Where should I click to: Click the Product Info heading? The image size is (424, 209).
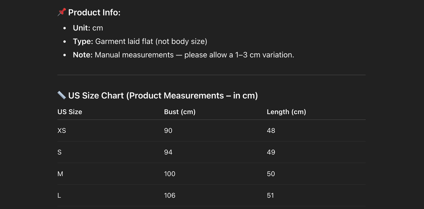(94, 13)
